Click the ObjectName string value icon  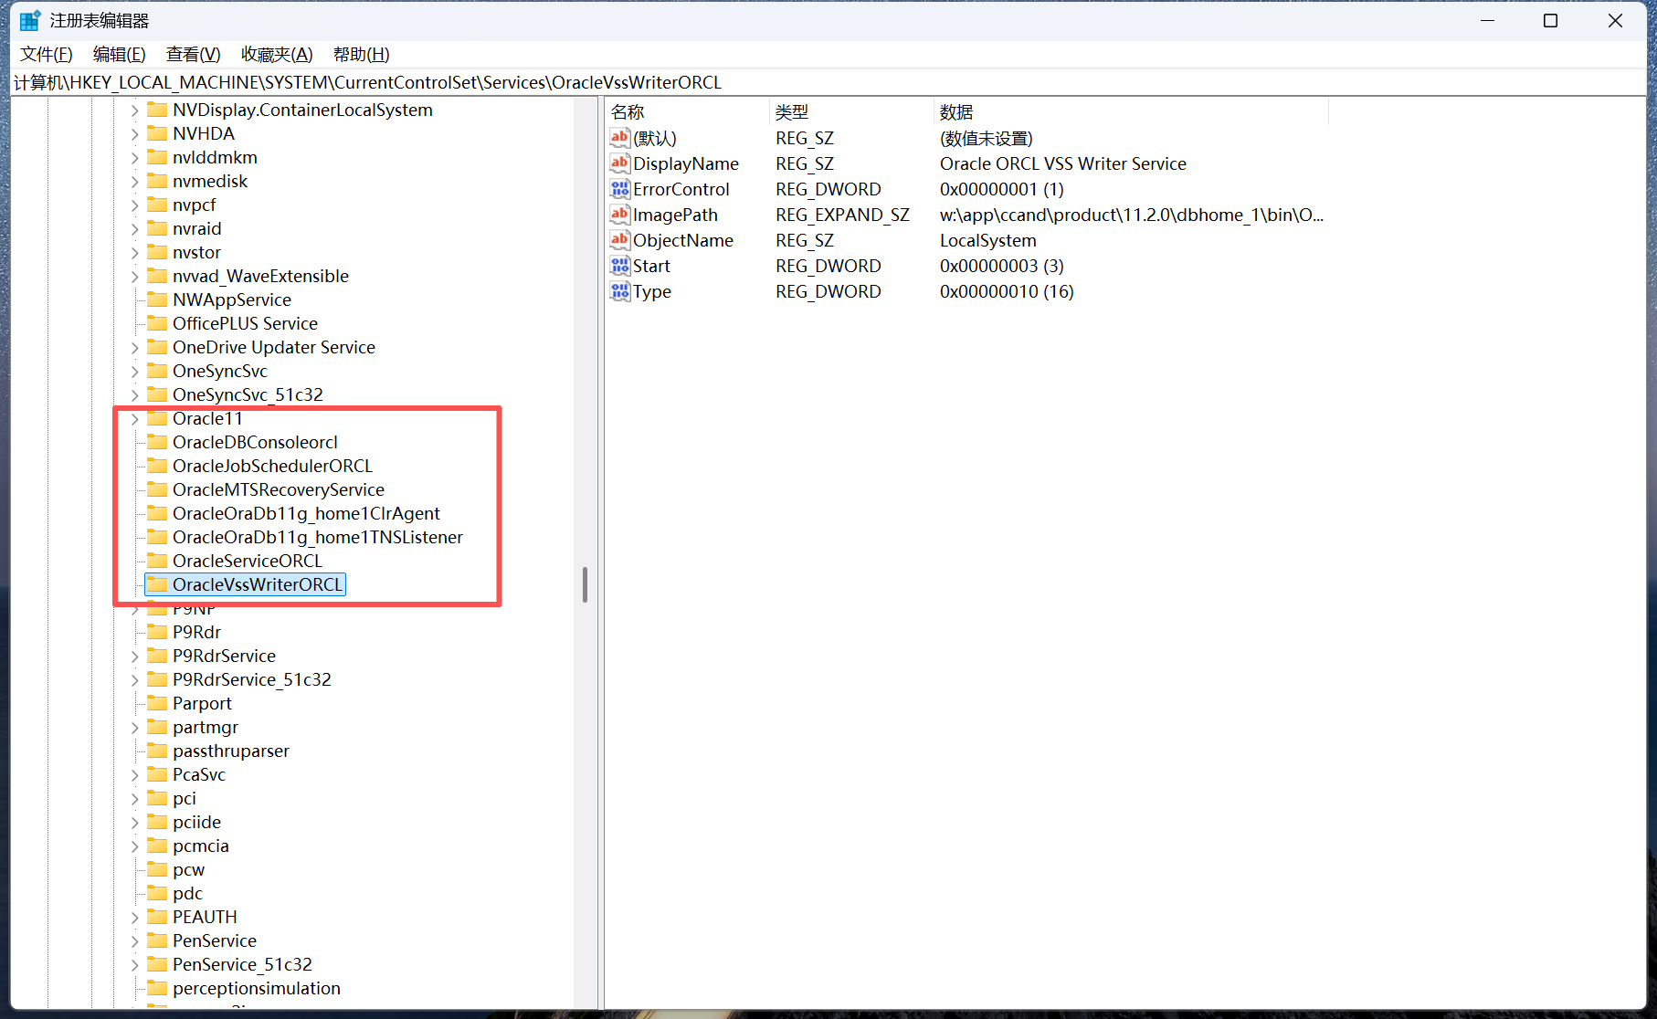(x=620, y=240)
